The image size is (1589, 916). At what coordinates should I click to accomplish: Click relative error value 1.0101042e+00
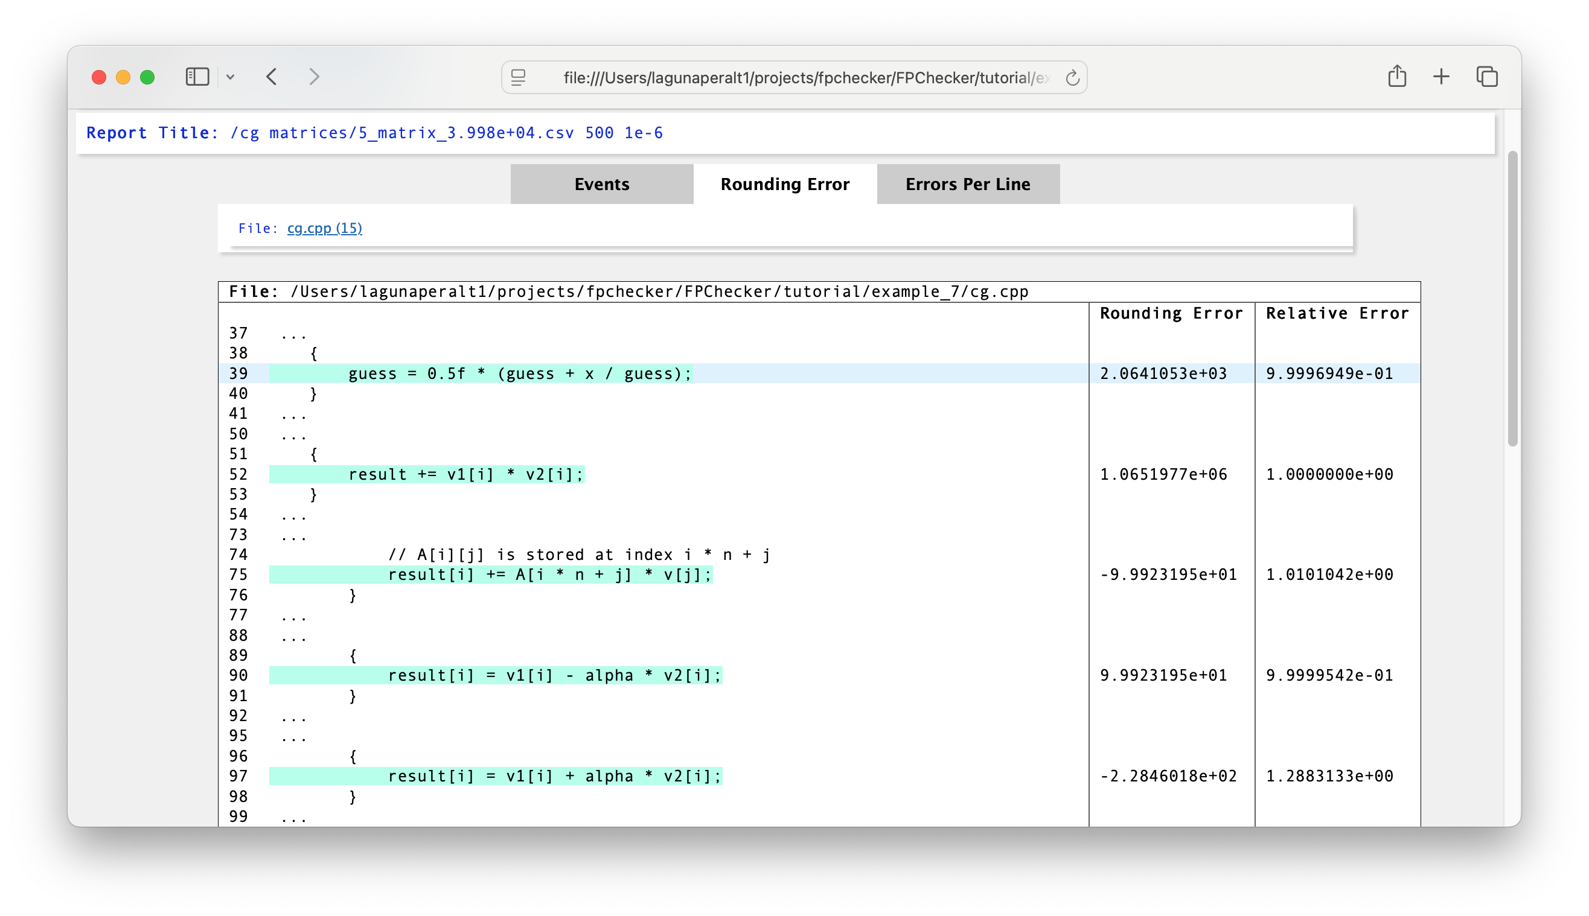[x=1329, y=574]
